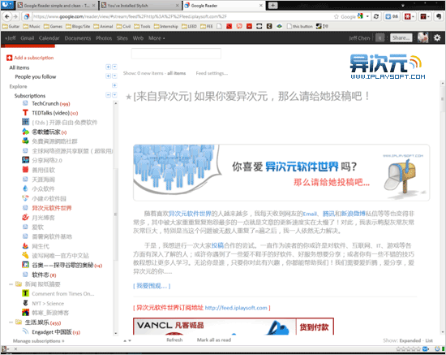The width and height of the screenshot is (446, 355).
Task: Switch to You've Installed Stylish tab
Action: click(140, 6)
